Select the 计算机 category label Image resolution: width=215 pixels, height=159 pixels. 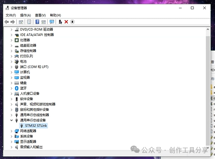25,72
